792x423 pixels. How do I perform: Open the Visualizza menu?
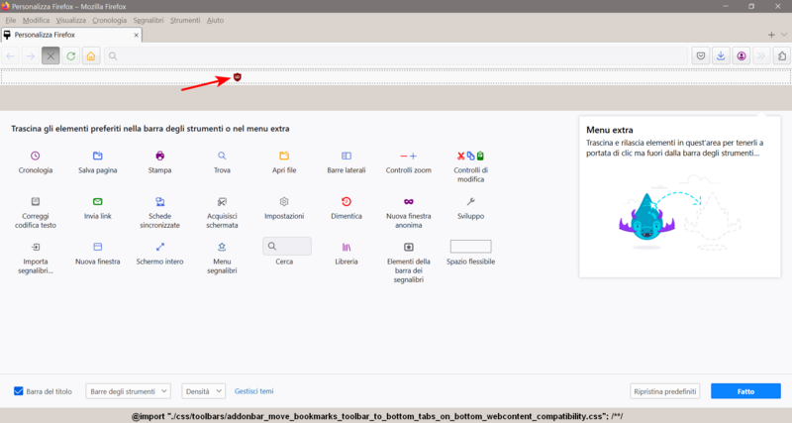click(x=70, y=20)
